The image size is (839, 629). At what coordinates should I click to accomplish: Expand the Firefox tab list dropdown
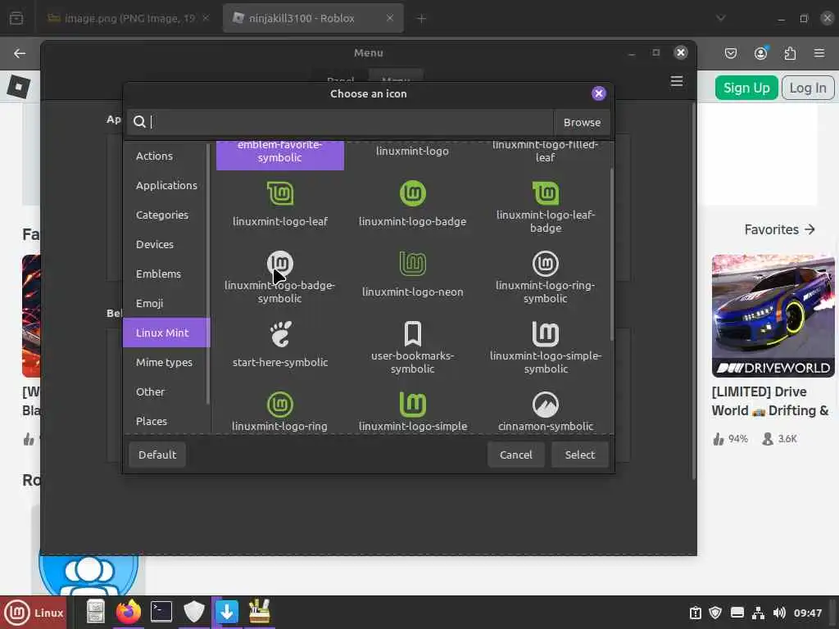(x=721, y=18)
